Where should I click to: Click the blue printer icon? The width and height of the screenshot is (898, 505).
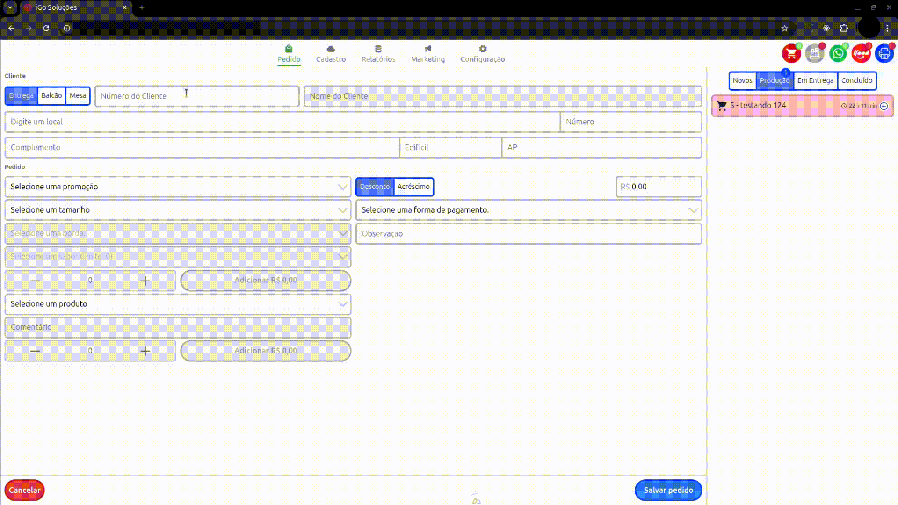[884, 54]
